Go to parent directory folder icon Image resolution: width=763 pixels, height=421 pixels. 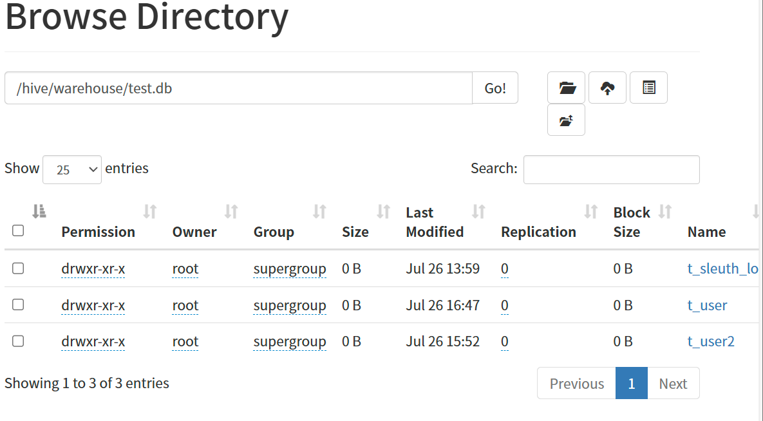click(x=567, y=120)
